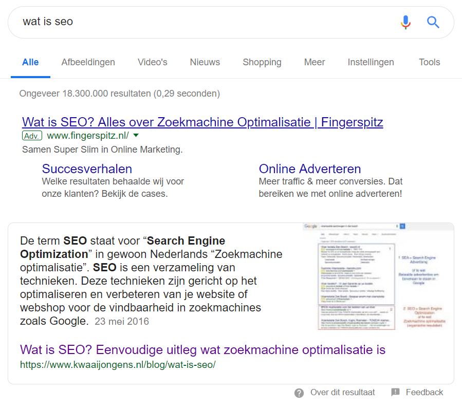Click the Feedback link
Viewport: 462px width, 408px height.
click(x=424, y=393)
